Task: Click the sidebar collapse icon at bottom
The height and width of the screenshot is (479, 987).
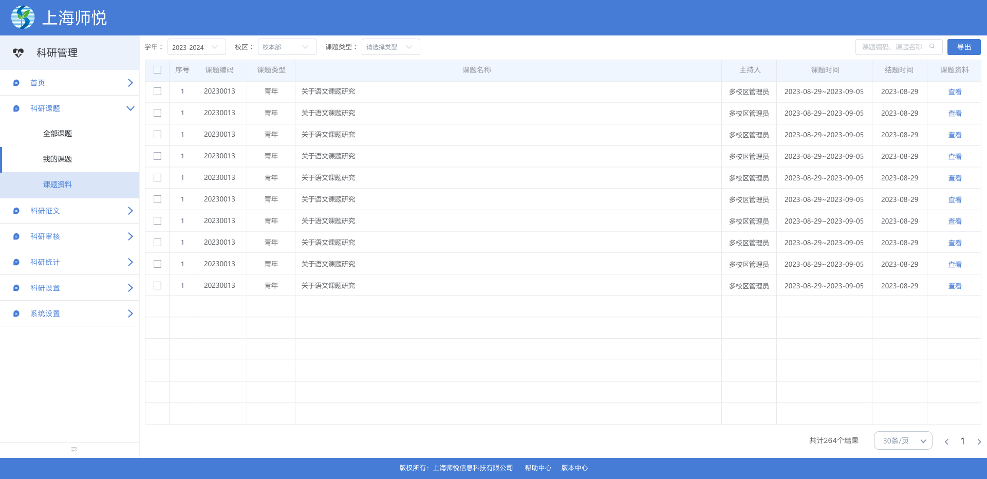Action: [x=74, y=450]
